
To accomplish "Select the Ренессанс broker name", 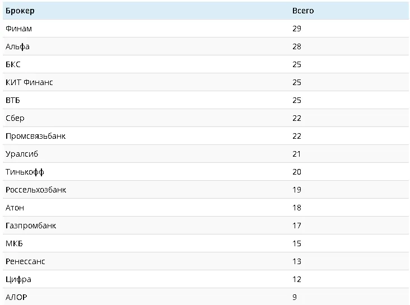I will [25, 261].
